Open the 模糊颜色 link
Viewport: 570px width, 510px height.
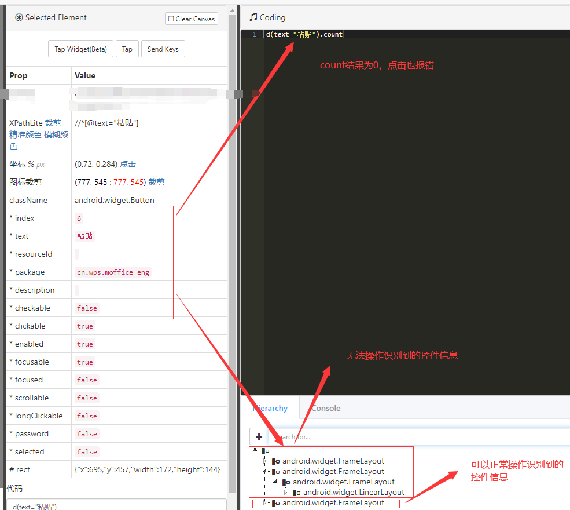pos(56,134)
